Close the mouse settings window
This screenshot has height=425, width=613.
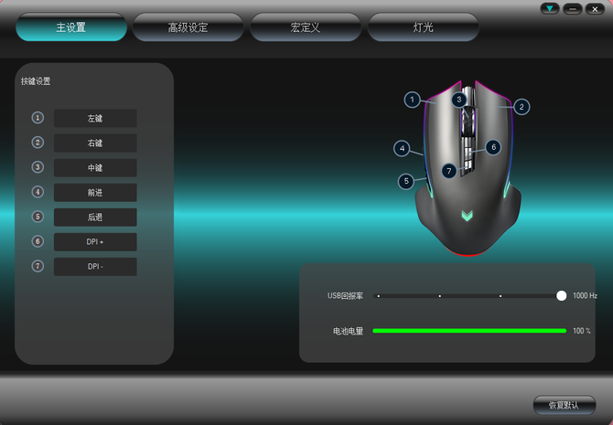click(x=595, y=8)
